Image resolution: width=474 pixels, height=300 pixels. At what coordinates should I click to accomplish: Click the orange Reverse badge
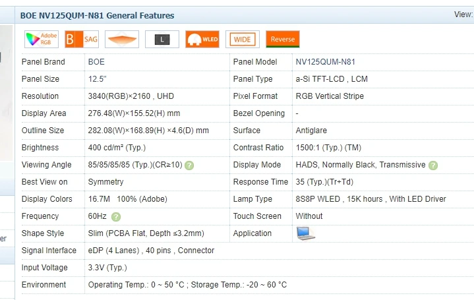pyautogui.click(x=283, y=39)
